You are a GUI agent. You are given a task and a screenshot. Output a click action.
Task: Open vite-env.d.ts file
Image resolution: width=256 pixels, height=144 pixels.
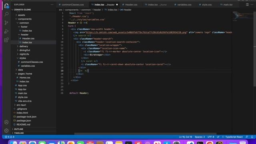tap(24, 101)
